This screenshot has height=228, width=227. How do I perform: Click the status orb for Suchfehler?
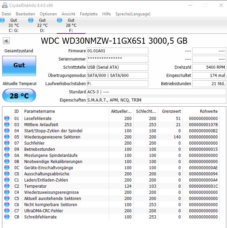[x=7, y=143]
